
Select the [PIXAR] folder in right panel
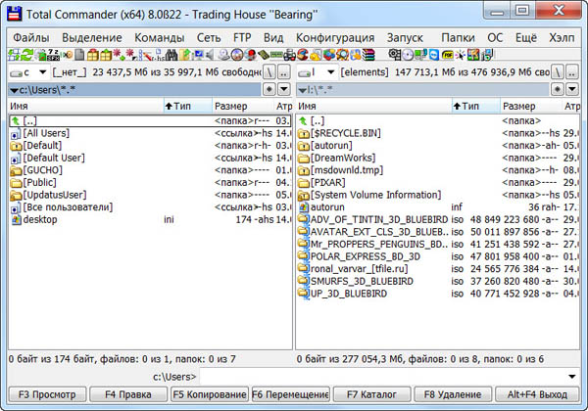pyautogui.click(x=328, y=181)
